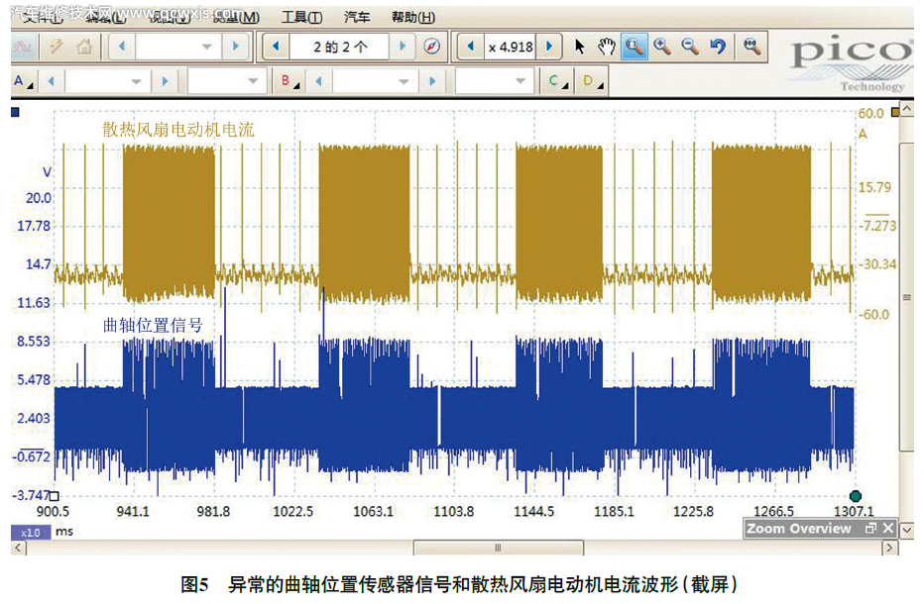Image resolution: width=924 pixels, height=604 pixels.
Task: Open Channel A options button
Action: [x=23, y=81]
